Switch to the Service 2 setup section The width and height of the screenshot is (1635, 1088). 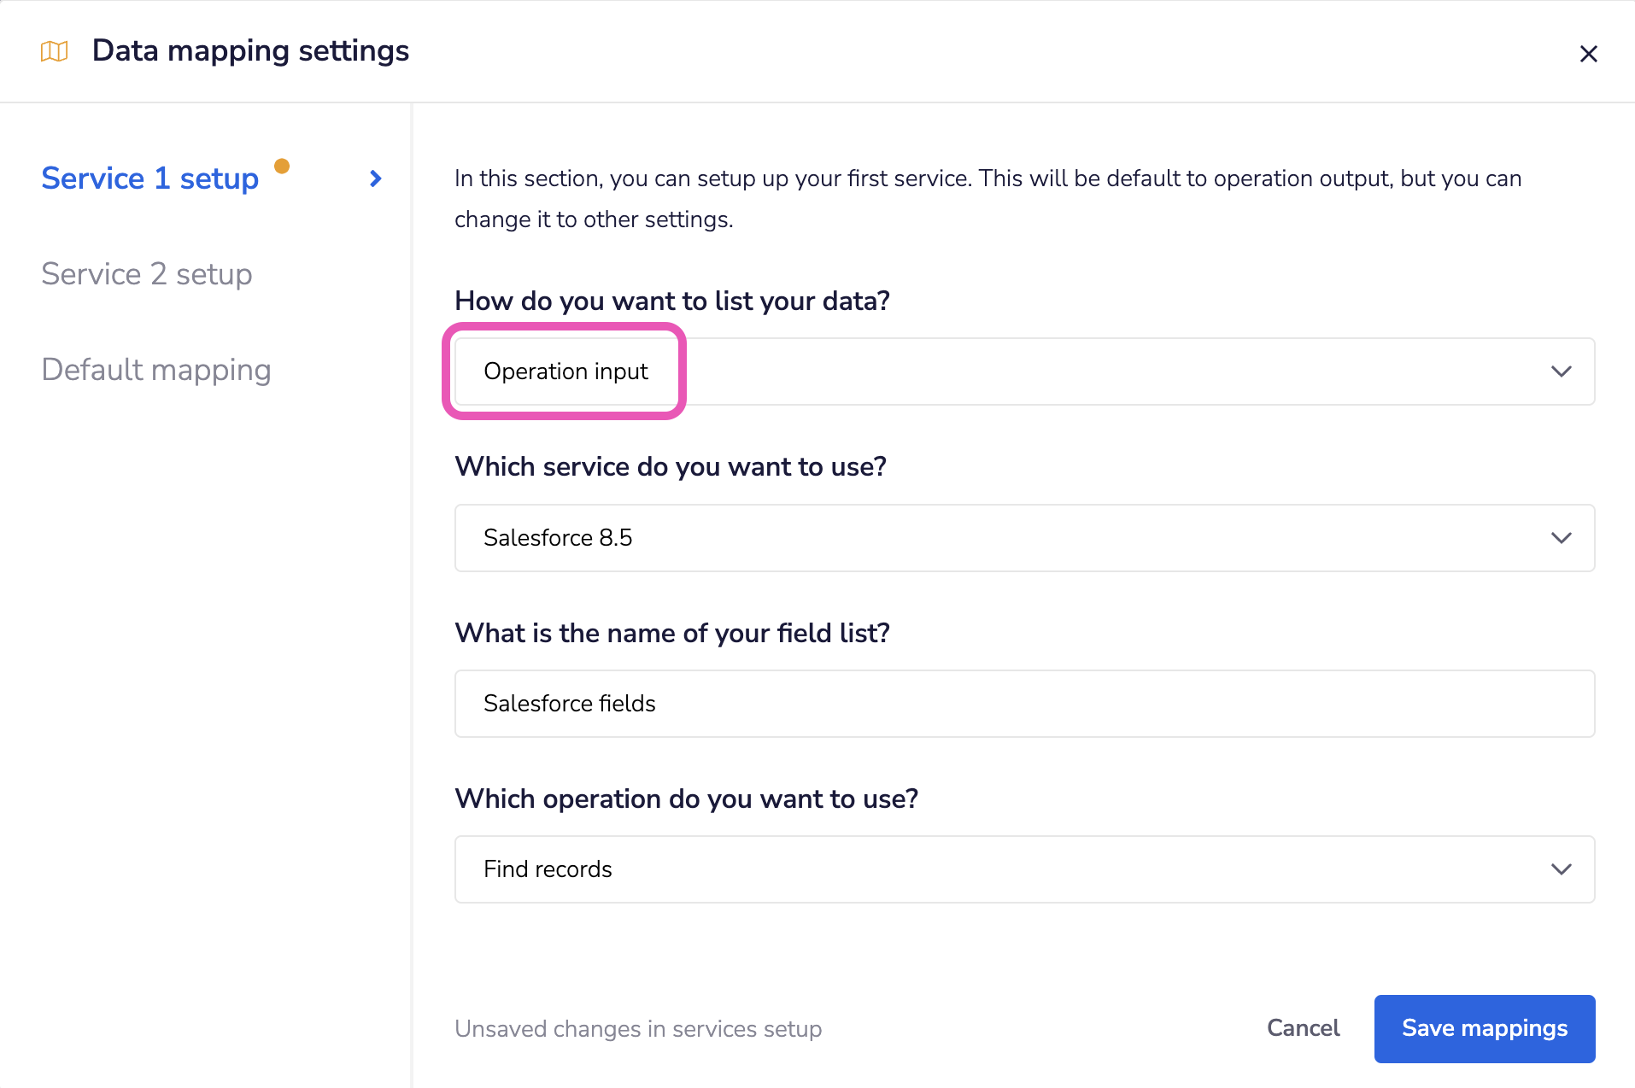pos(146,273)
